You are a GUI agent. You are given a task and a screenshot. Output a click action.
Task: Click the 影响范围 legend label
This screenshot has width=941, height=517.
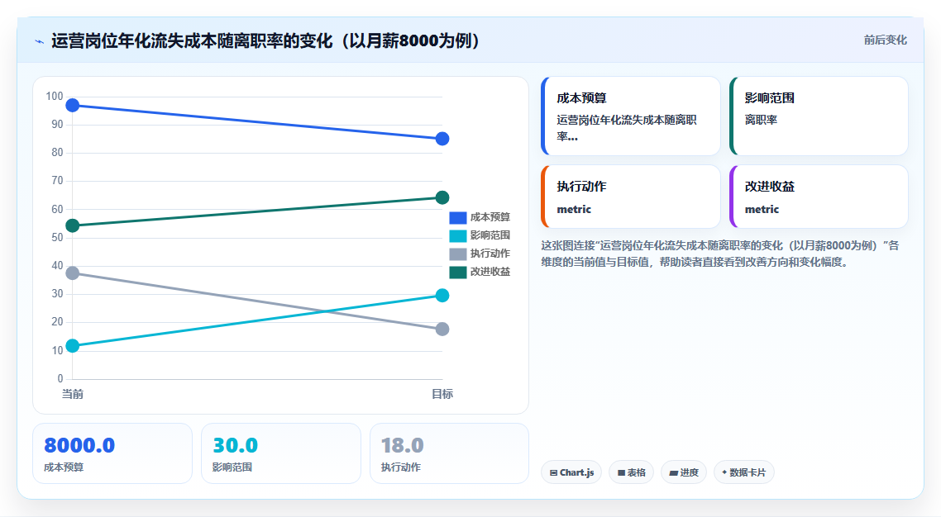point(490,235)
